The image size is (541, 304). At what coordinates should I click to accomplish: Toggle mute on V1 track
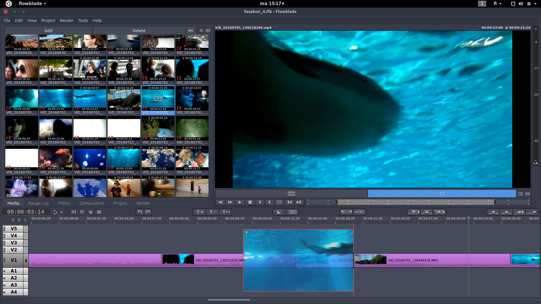4,260
